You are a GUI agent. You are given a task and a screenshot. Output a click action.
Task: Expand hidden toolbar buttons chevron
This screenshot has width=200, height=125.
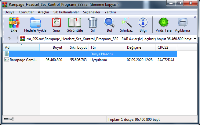click(x=195, y=17)
